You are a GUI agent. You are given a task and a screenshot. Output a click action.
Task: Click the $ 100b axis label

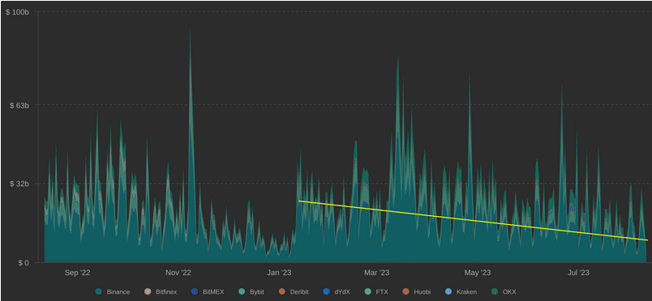point(17,12)
